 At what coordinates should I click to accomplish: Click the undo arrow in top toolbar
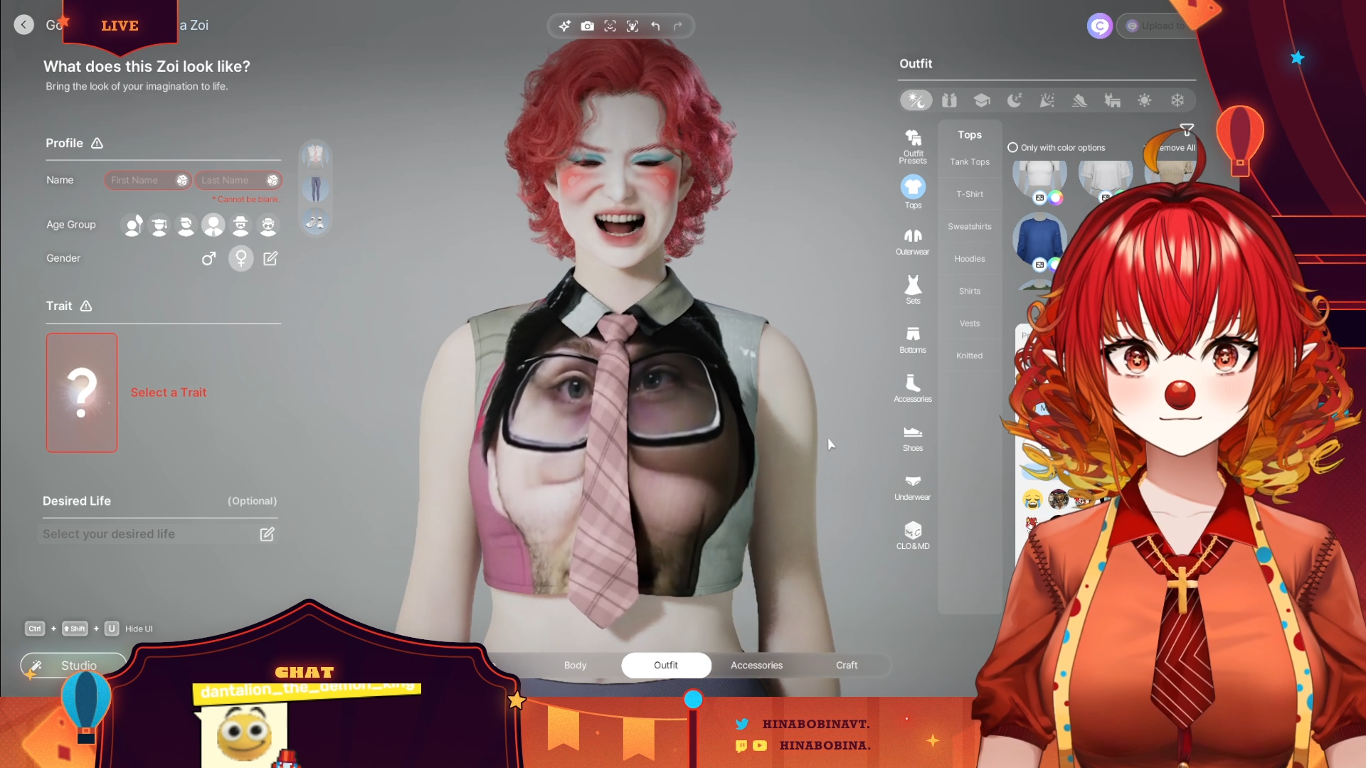click(655, 26)
